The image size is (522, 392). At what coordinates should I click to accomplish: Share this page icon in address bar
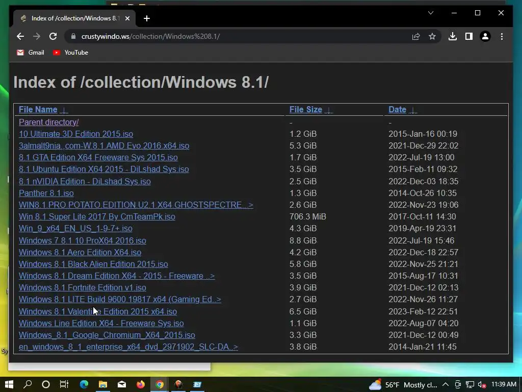(416, 36)
